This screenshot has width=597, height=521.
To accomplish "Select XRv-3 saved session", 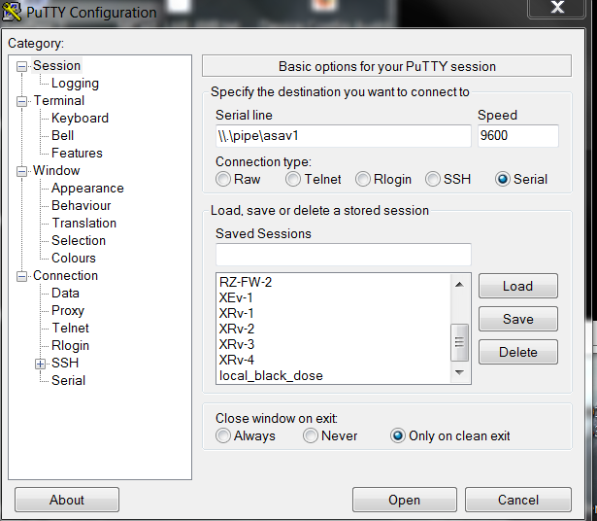I will (x=334, y=344).
